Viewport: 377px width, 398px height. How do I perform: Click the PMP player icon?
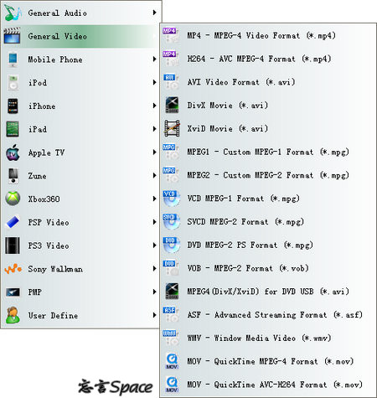point(13,292)
